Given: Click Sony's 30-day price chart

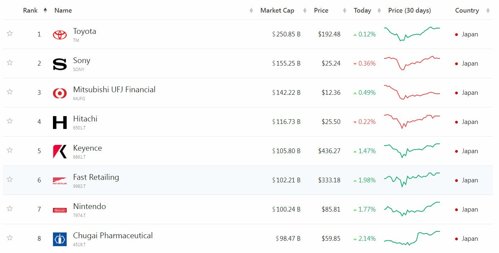Looking at the screenshot, I should pyautogui.click(x=412, y=63).
